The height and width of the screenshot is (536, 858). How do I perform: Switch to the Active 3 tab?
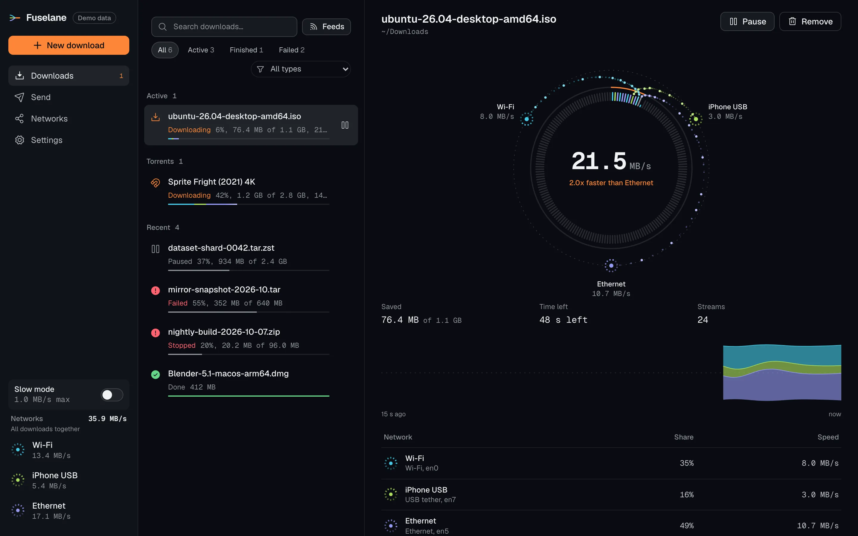201,50
